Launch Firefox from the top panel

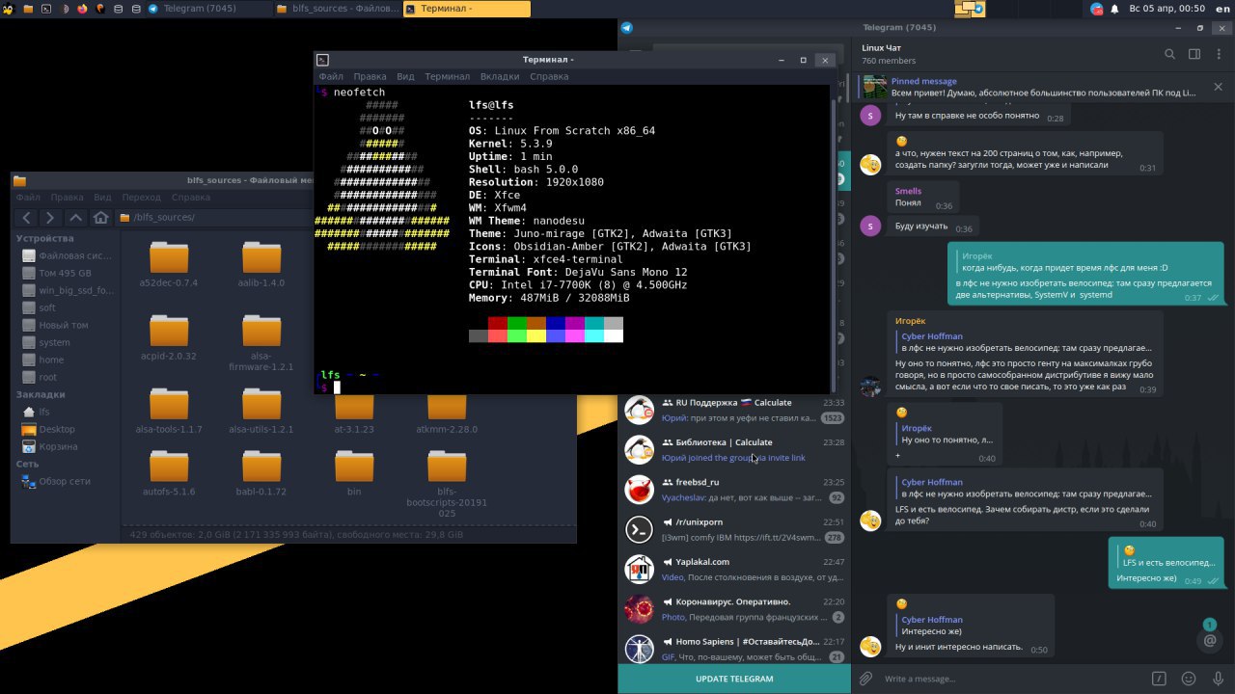coord(82,9)
